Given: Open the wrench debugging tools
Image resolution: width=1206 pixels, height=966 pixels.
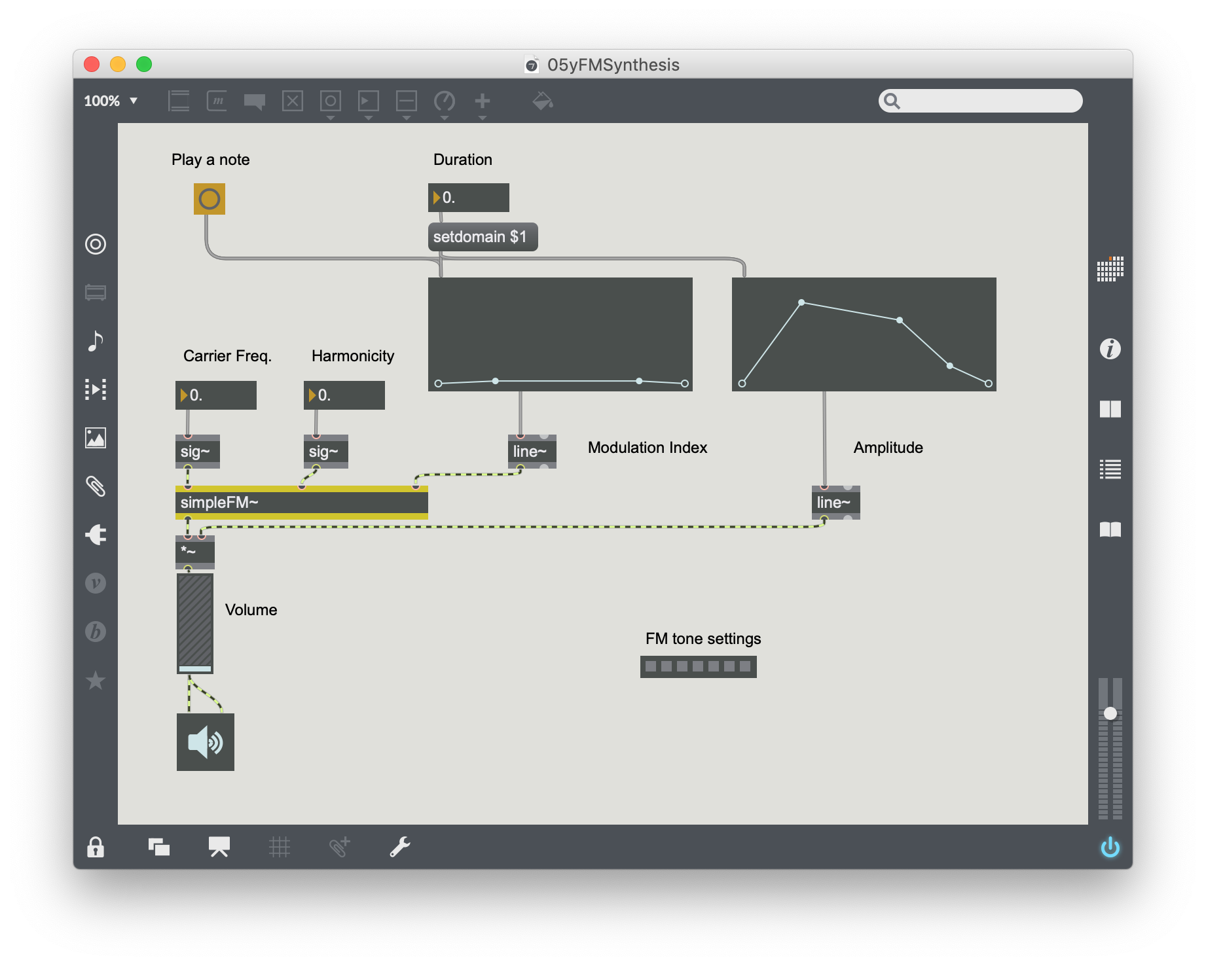Looking at the screenshot, I should click(399, 847).
